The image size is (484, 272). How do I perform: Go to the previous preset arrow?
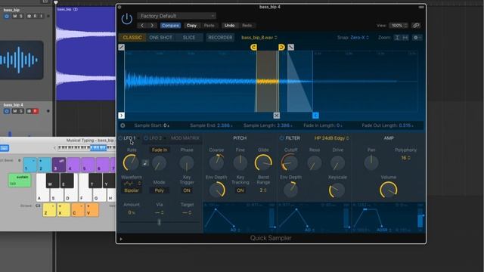pyautogui.click(x=142, y=25)
